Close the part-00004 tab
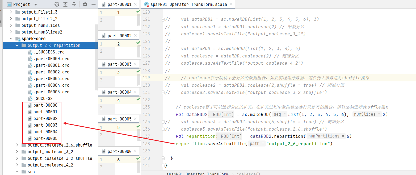416x175 pixels. (x=135, y=92)
